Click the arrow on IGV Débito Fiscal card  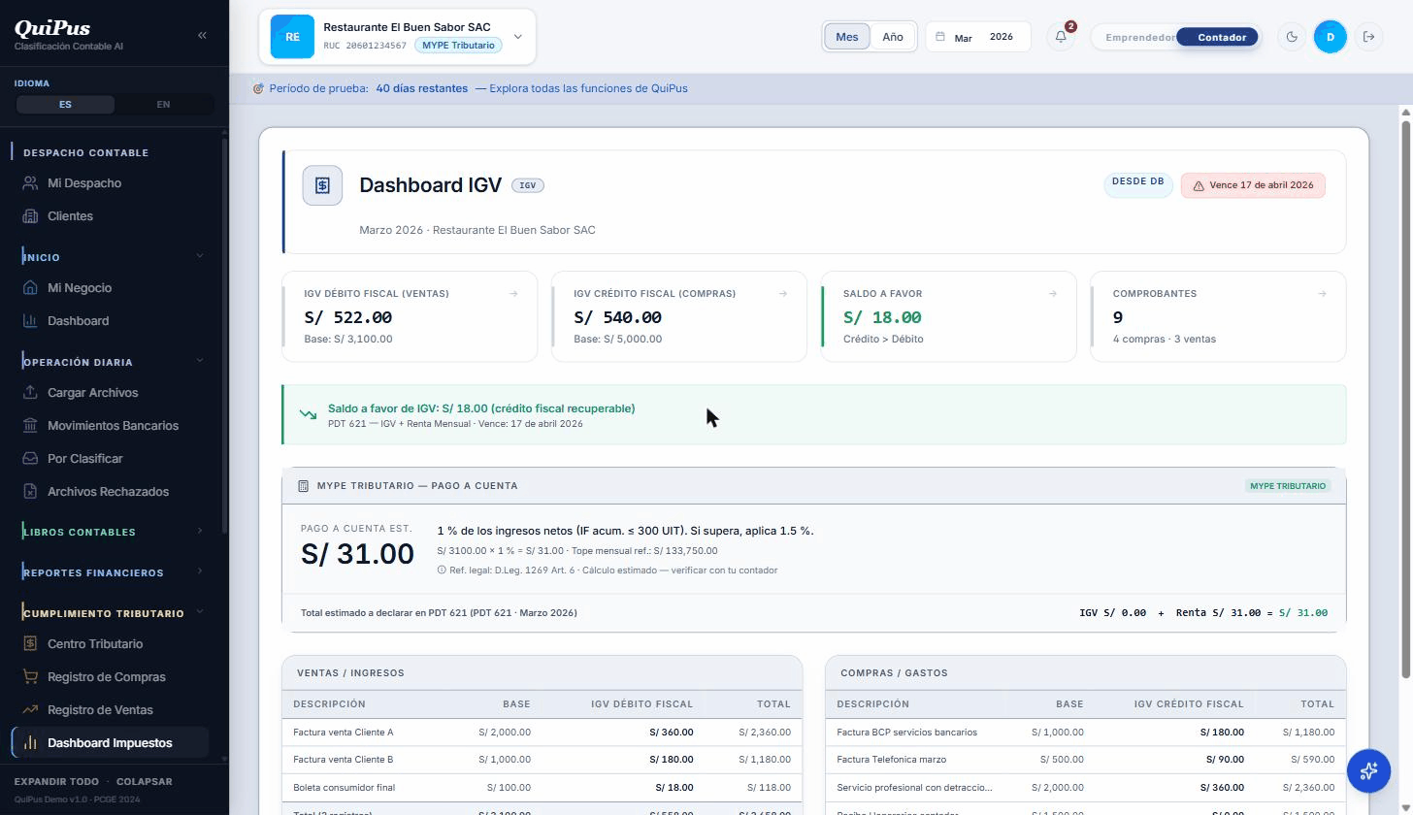click(x=513, y=294)
